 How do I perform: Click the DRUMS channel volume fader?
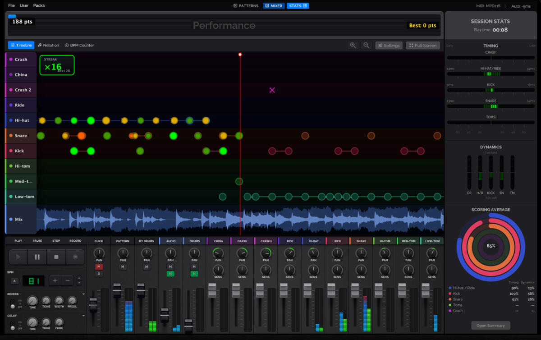click(x=188, y=326)
